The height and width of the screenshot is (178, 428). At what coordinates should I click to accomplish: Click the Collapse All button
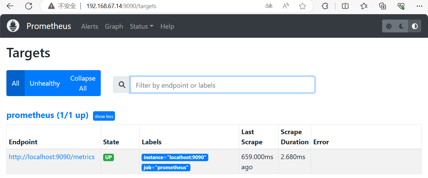coord(83,83)
